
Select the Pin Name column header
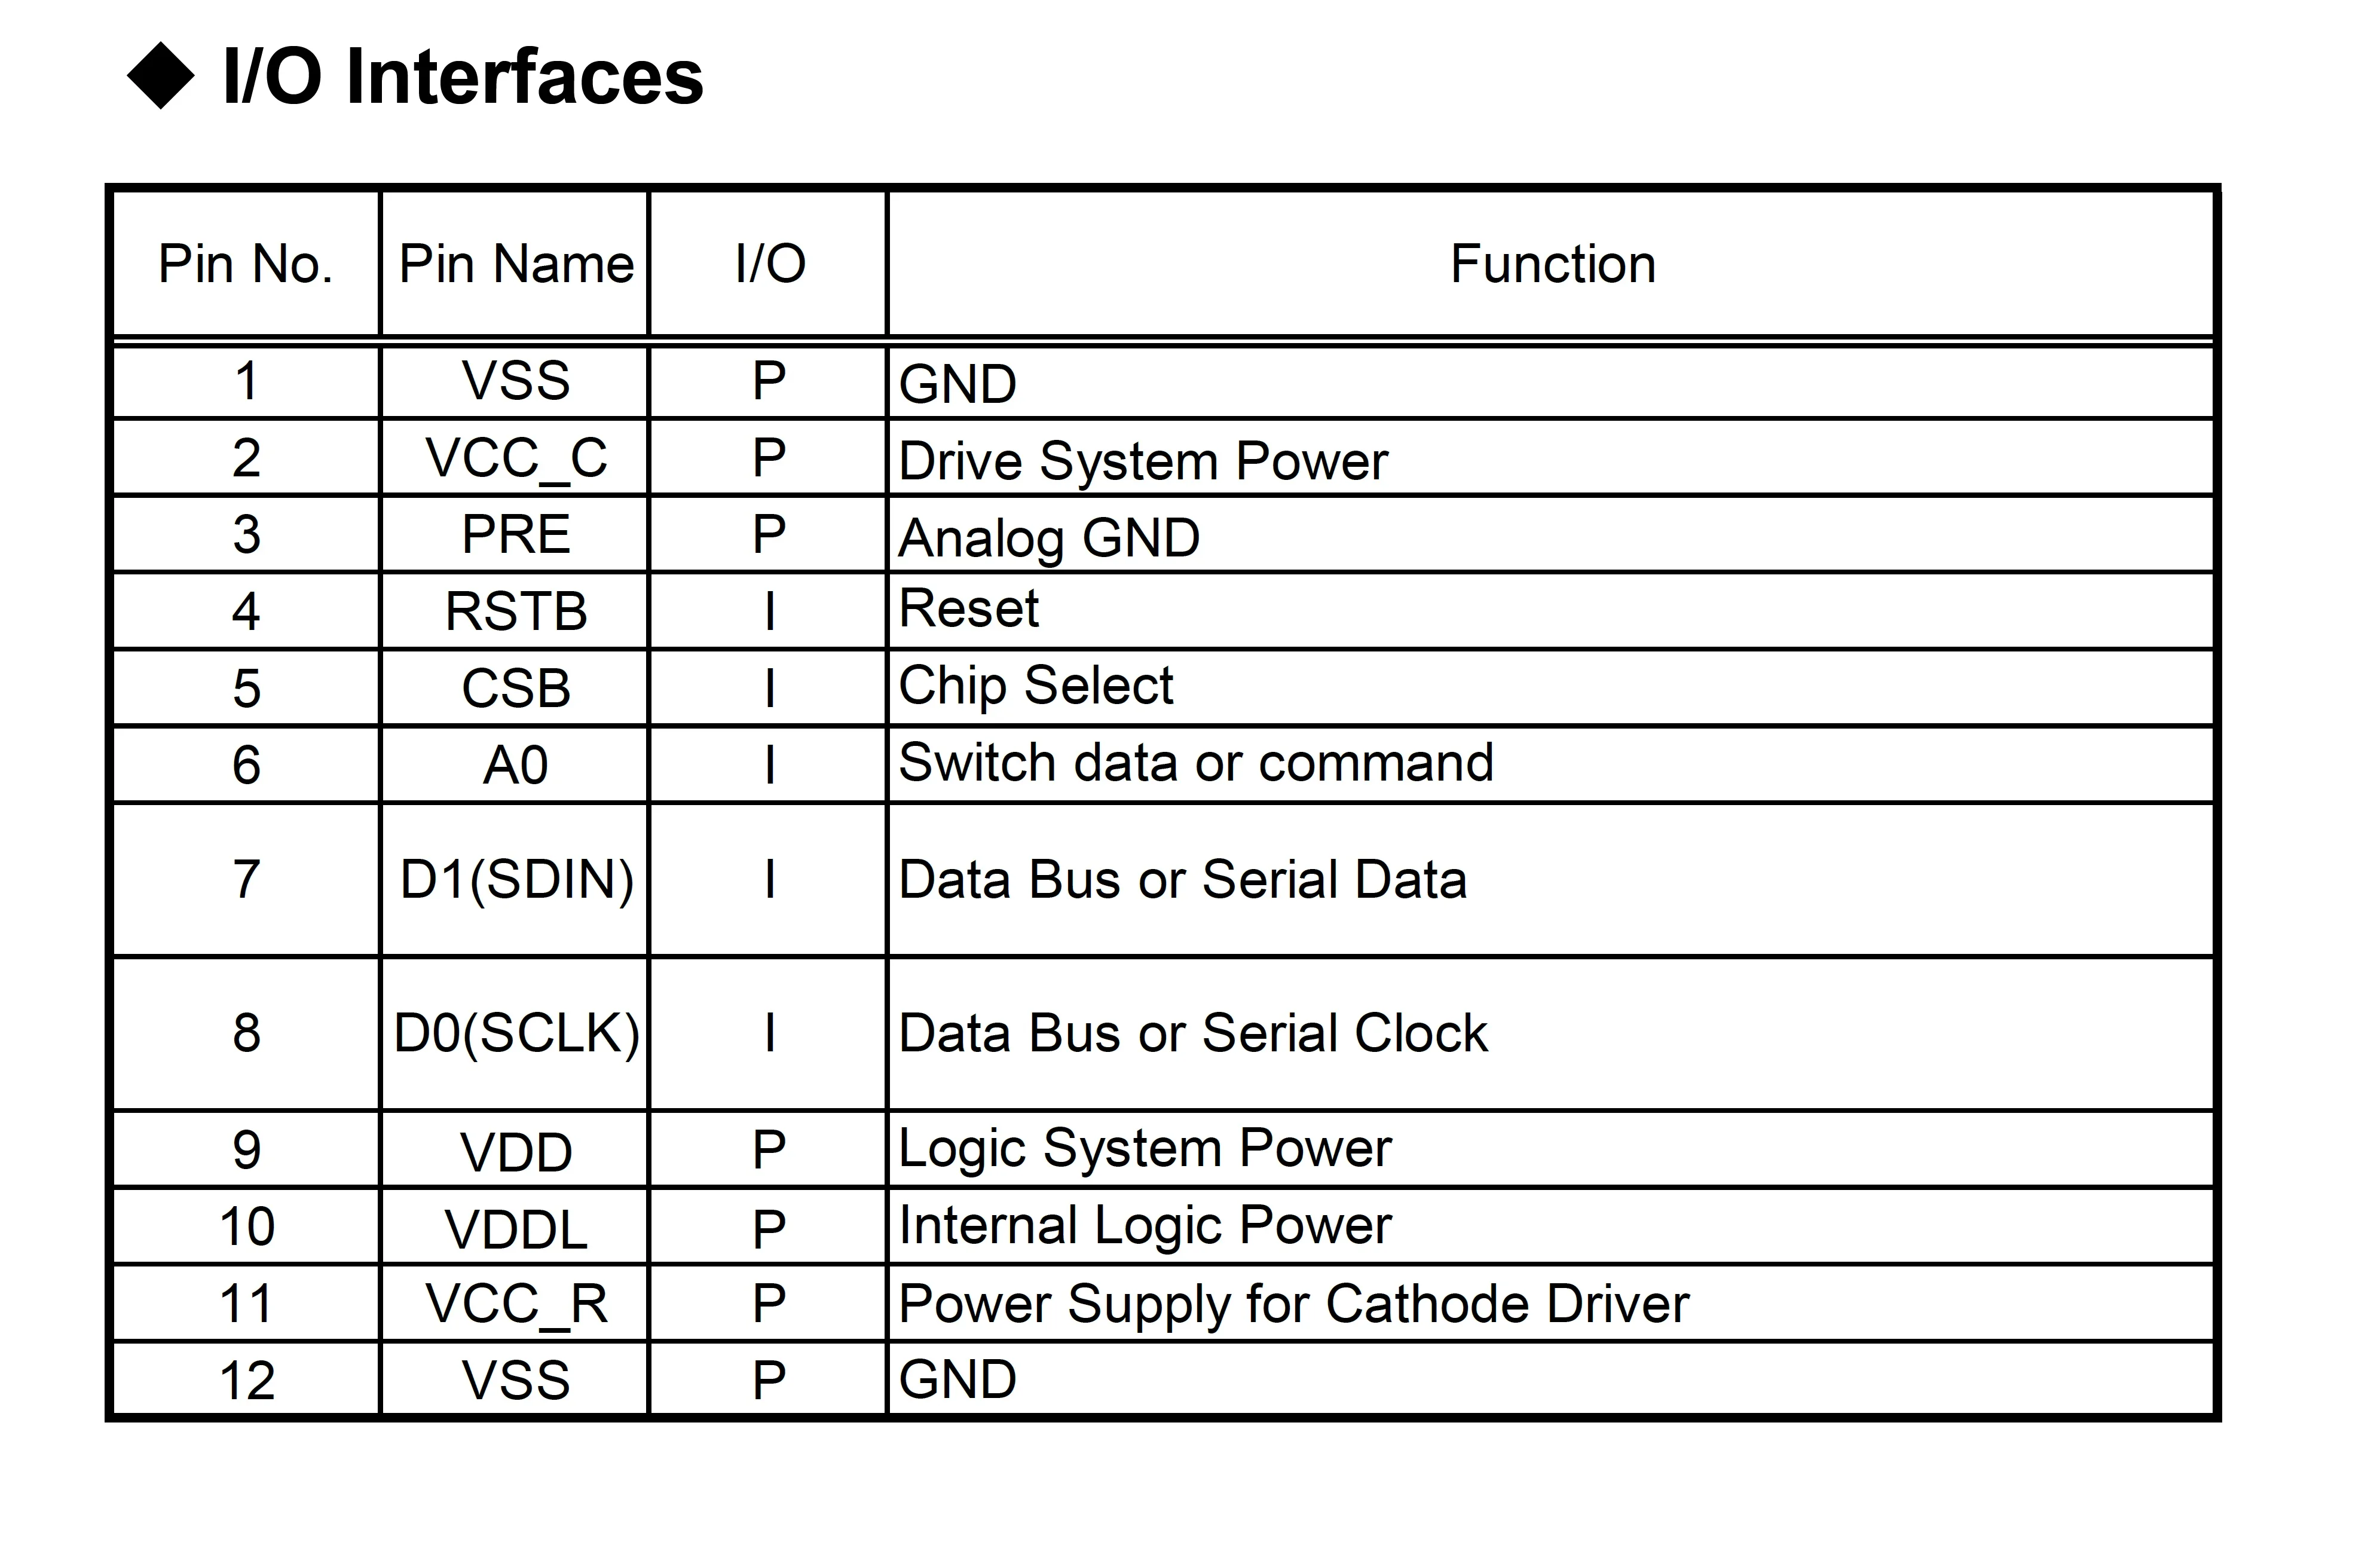tap(516, 264)
